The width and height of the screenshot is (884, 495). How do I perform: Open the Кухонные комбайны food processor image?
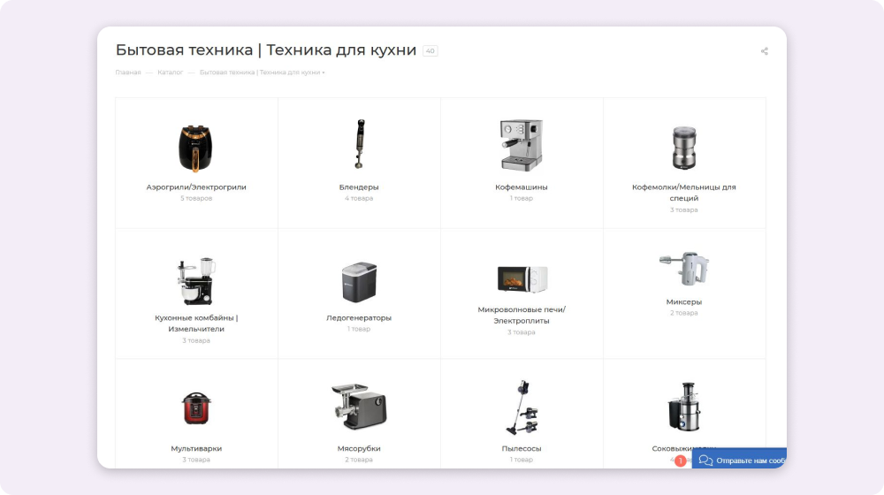tap(196, 281)
